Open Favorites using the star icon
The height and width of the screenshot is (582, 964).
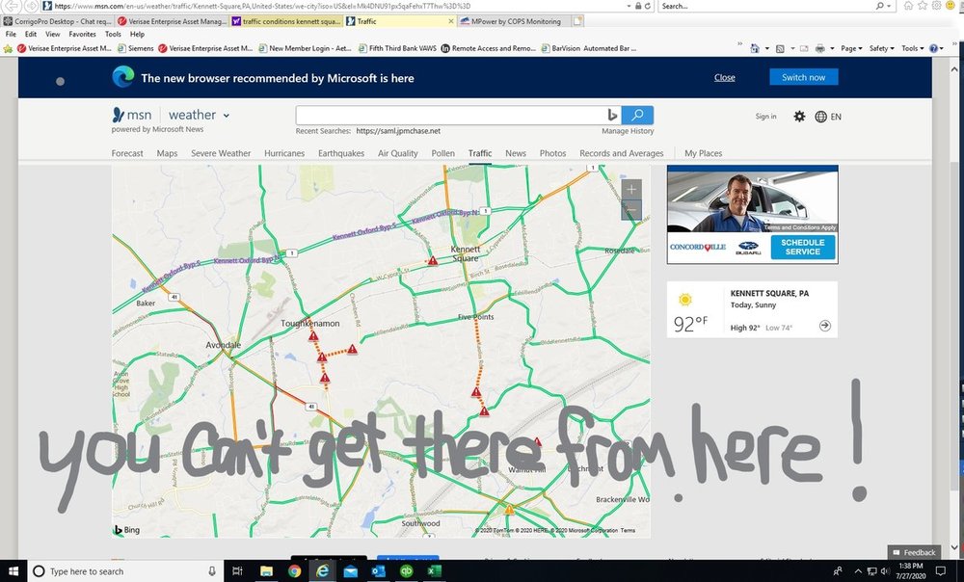[x=921, y=6]
